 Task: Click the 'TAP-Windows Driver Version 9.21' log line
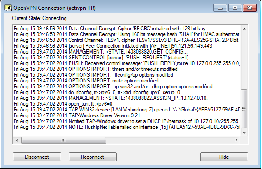77,115
